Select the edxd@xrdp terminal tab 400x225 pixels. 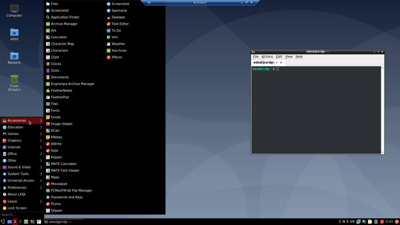click(266, 62)
